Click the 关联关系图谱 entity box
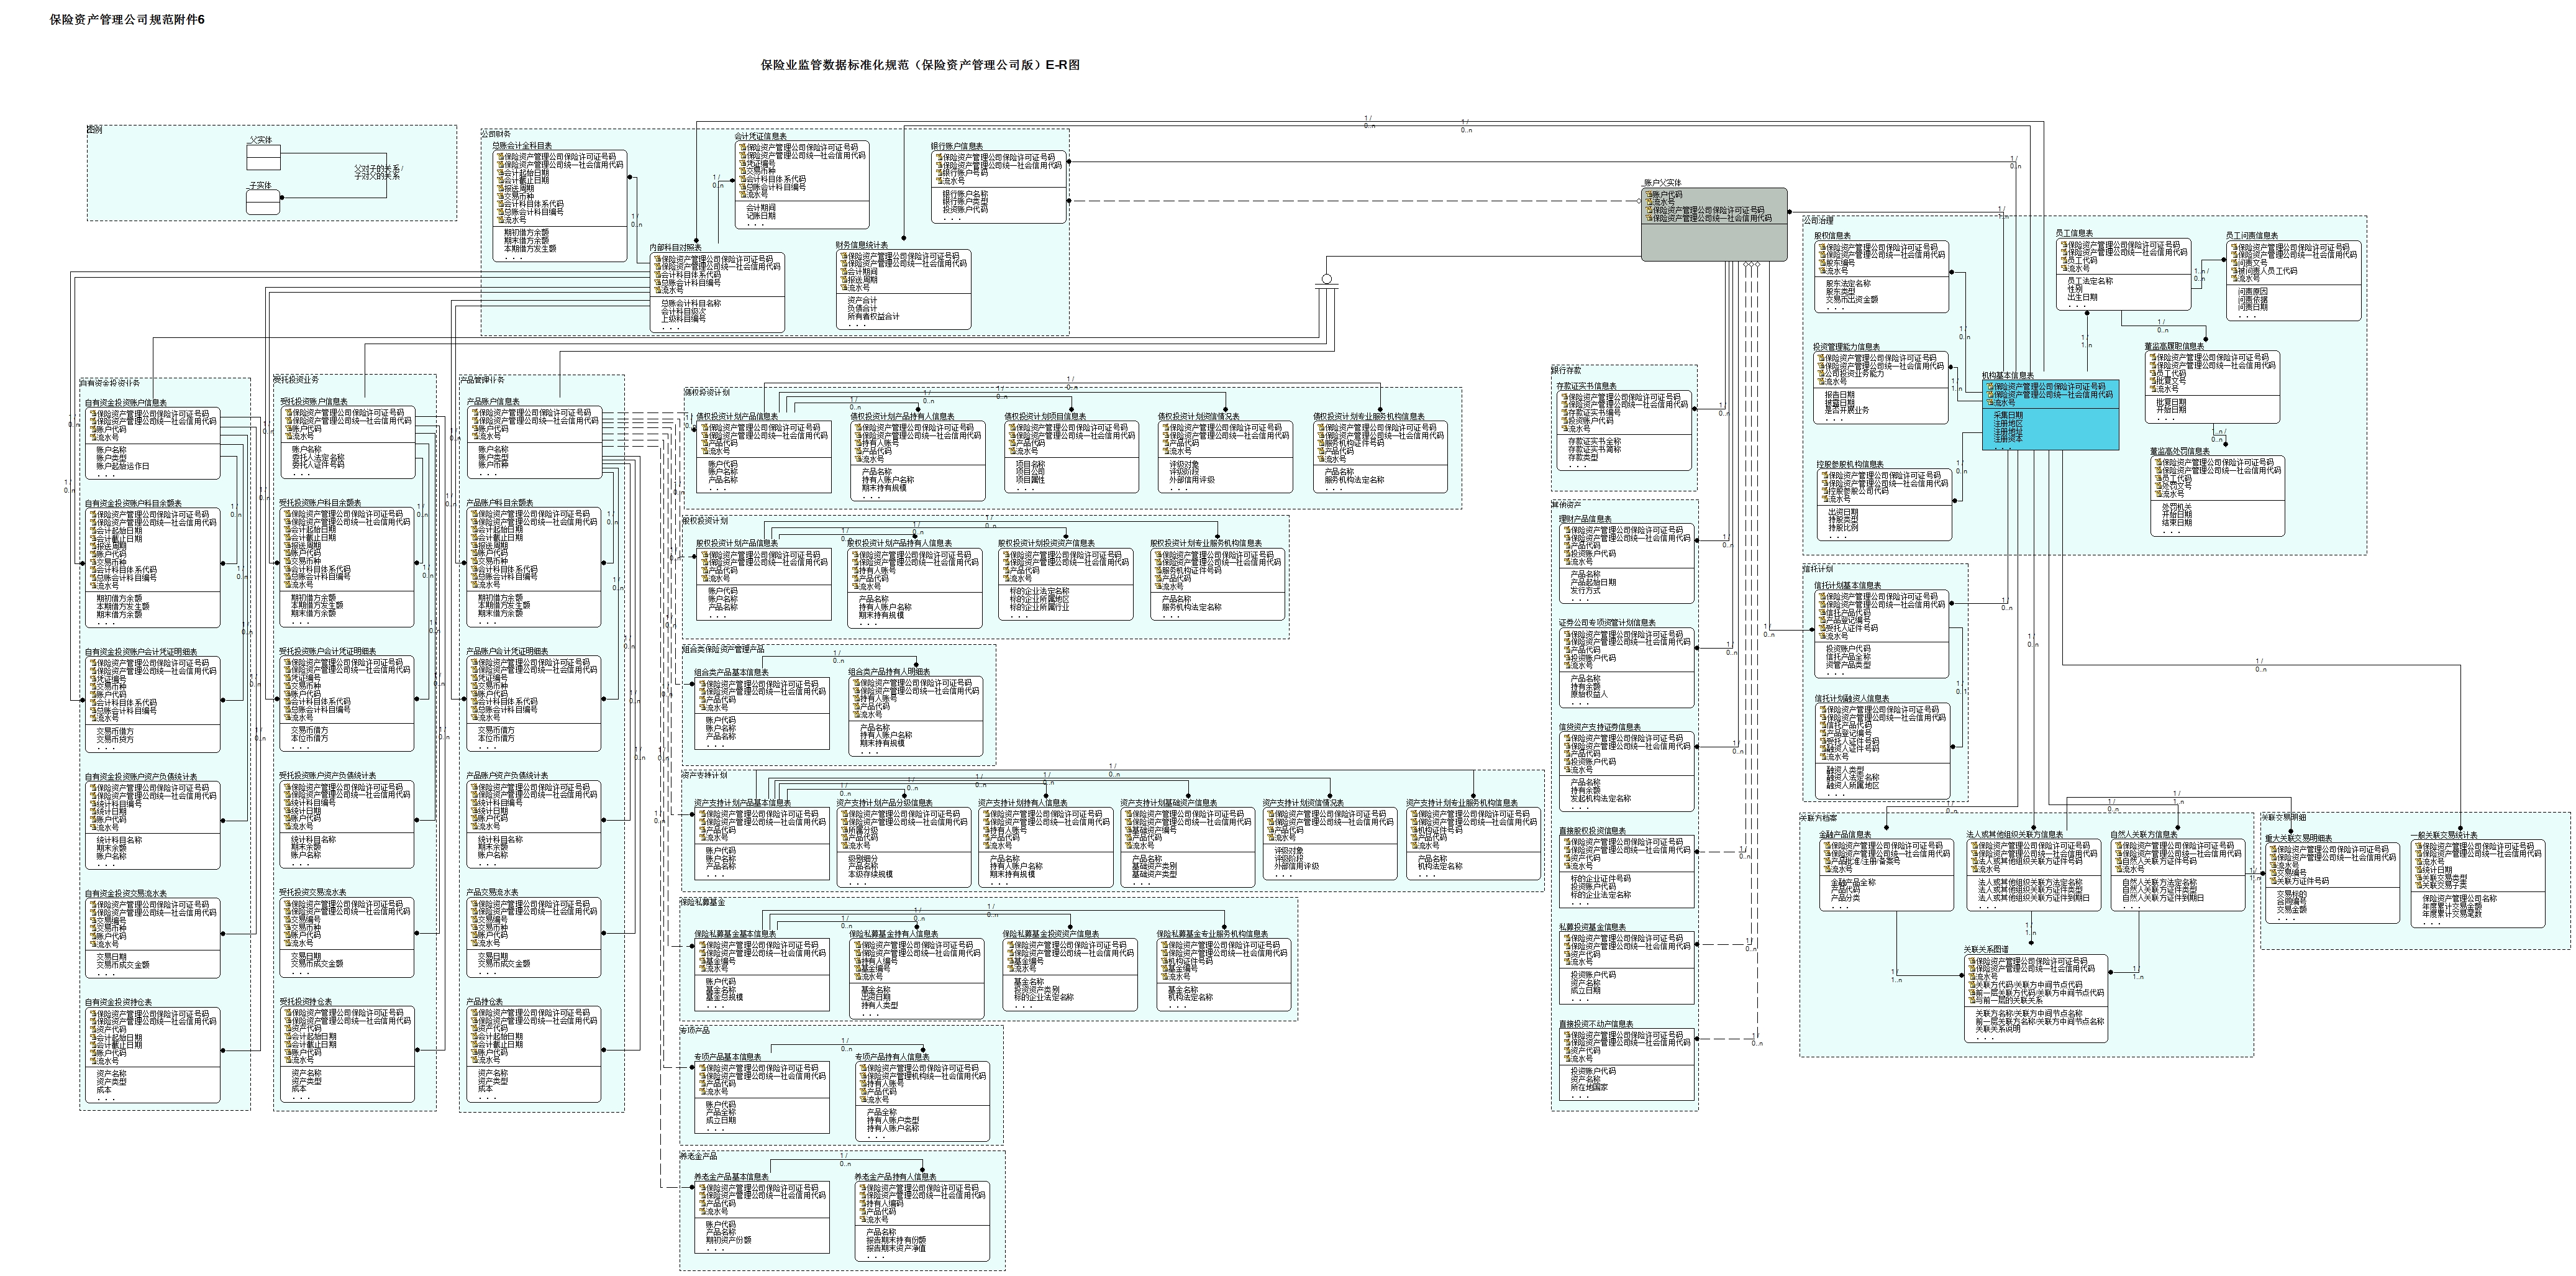 [x=2036, y=998]
